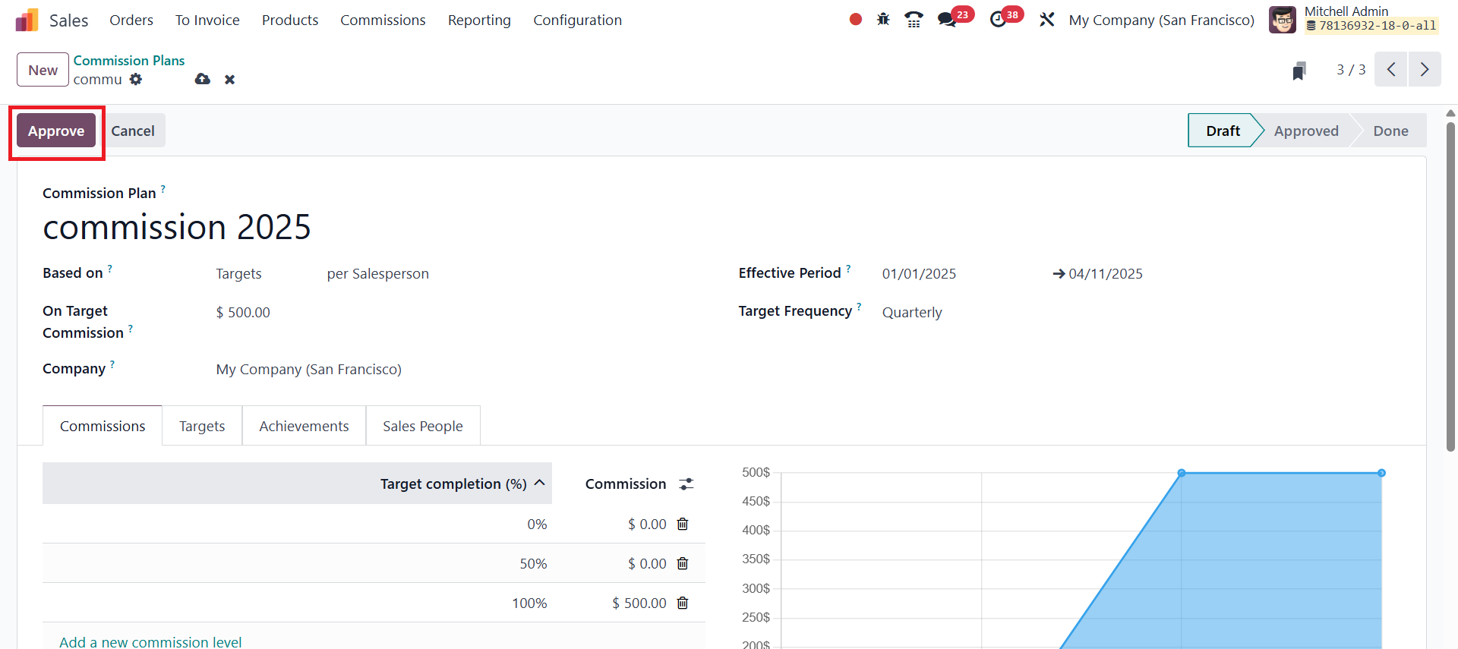The width and height of the screenshot is (1458, 649).
Task: Approve the commission plan
Action: (56, 131)
